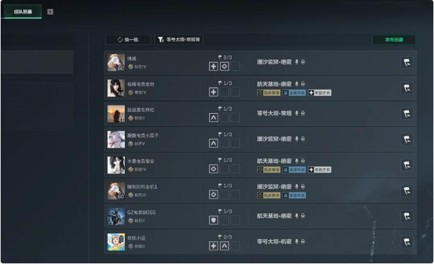Image resolution: width=434 pixels, height=264 pixels.
Task: Click the 换一批 refresh button
Action: coord(128,40)
